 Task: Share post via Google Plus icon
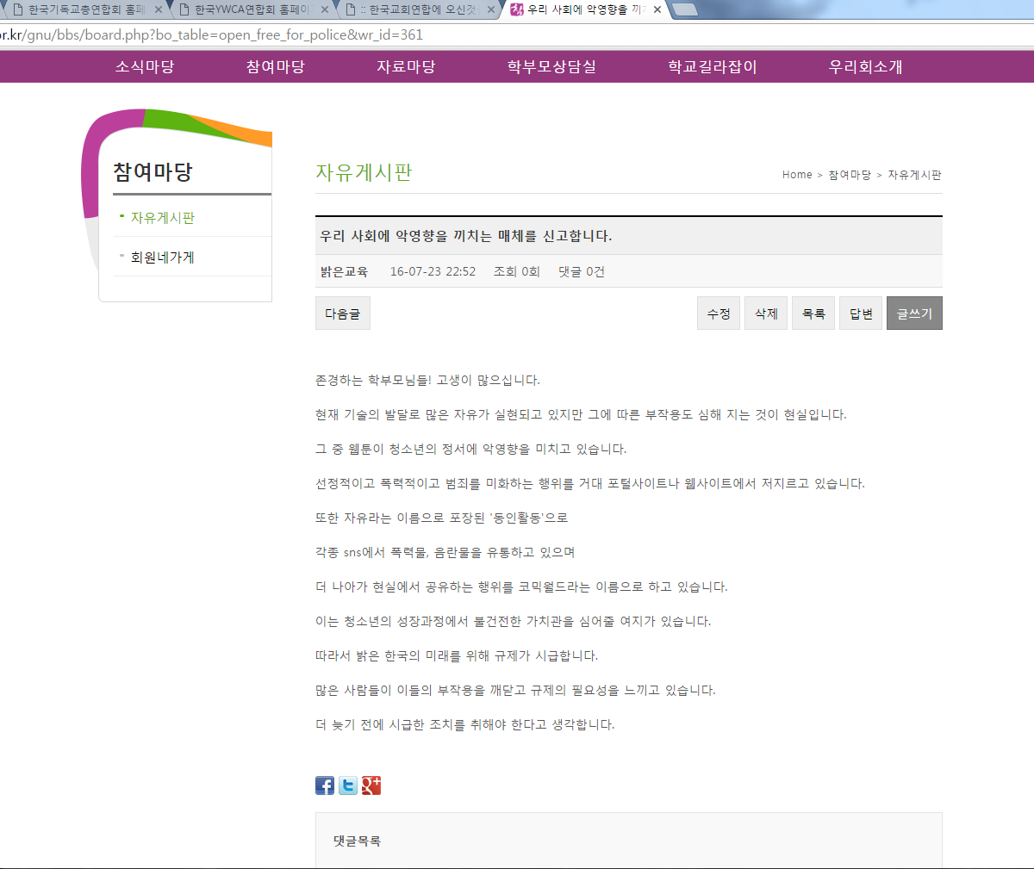(371, 785)
